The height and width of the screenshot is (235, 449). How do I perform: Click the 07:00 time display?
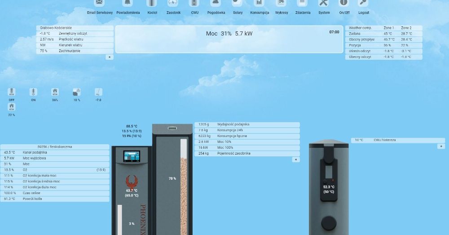pyautogui.click(x=334, y=32)
